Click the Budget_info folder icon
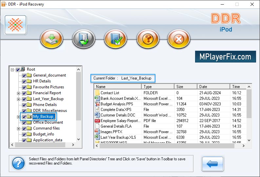This screenshot has height=177, width=260. 29,134
